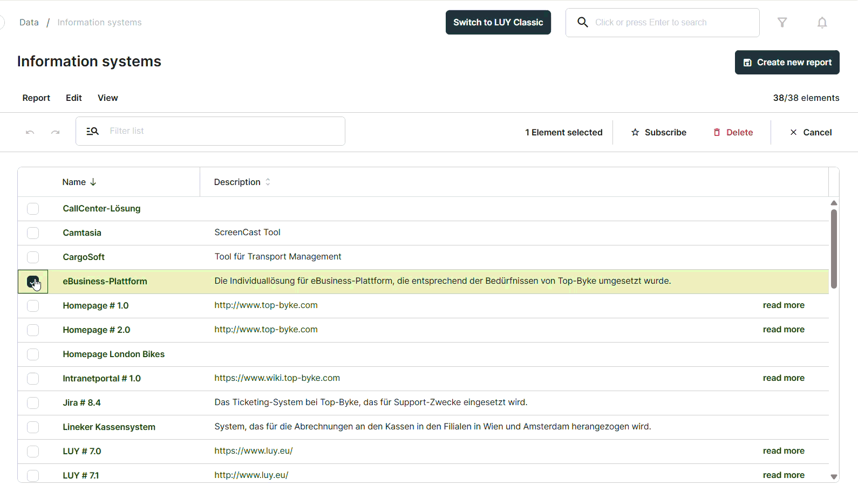Delete the selected element
Image resolution: width=858 pixels, height=492 pixels.
[x=733, y=132]
